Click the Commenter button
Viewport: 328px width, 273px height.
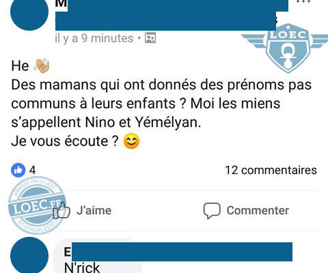coord(246,210)
